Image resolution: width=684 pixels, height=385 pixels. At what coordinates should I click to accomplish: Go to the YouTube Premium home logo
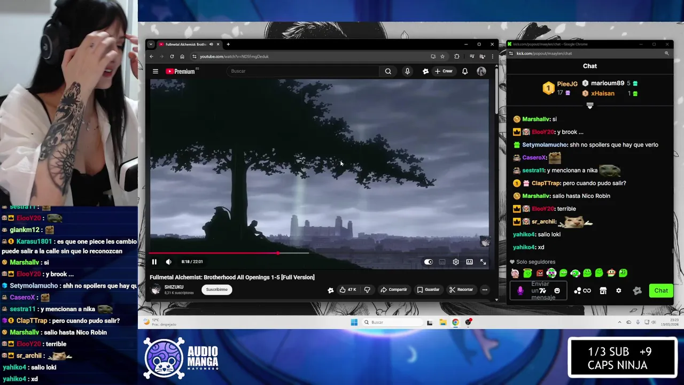click(x=181, y=71)
